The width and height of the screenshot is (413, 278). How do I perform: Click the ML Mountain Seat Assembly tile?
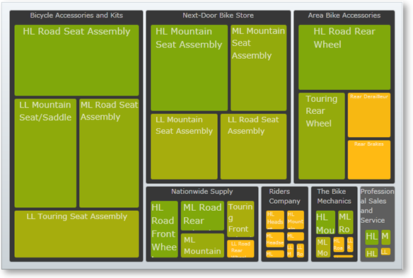point(258,68)
